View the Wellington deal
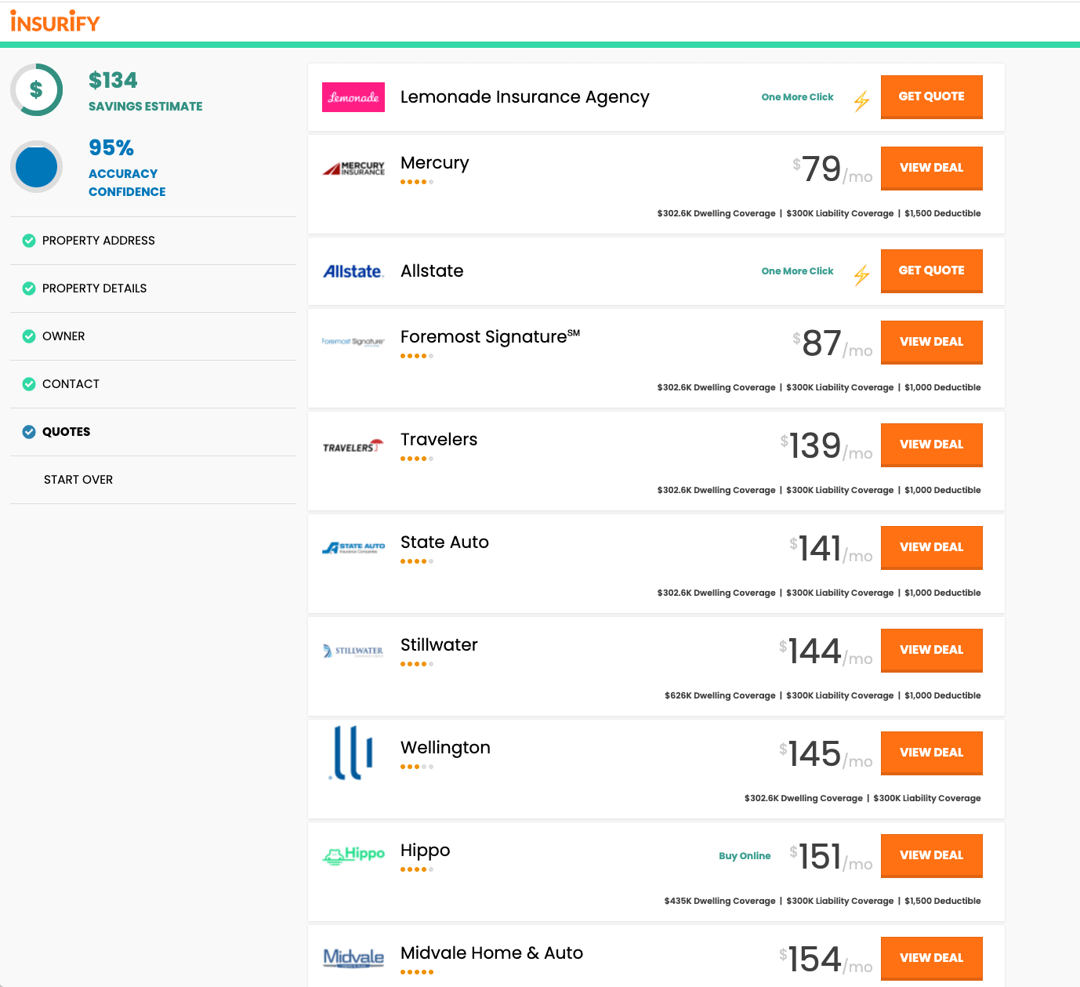This screenshot has height=987, width=1080. click(x=931, y=753)
